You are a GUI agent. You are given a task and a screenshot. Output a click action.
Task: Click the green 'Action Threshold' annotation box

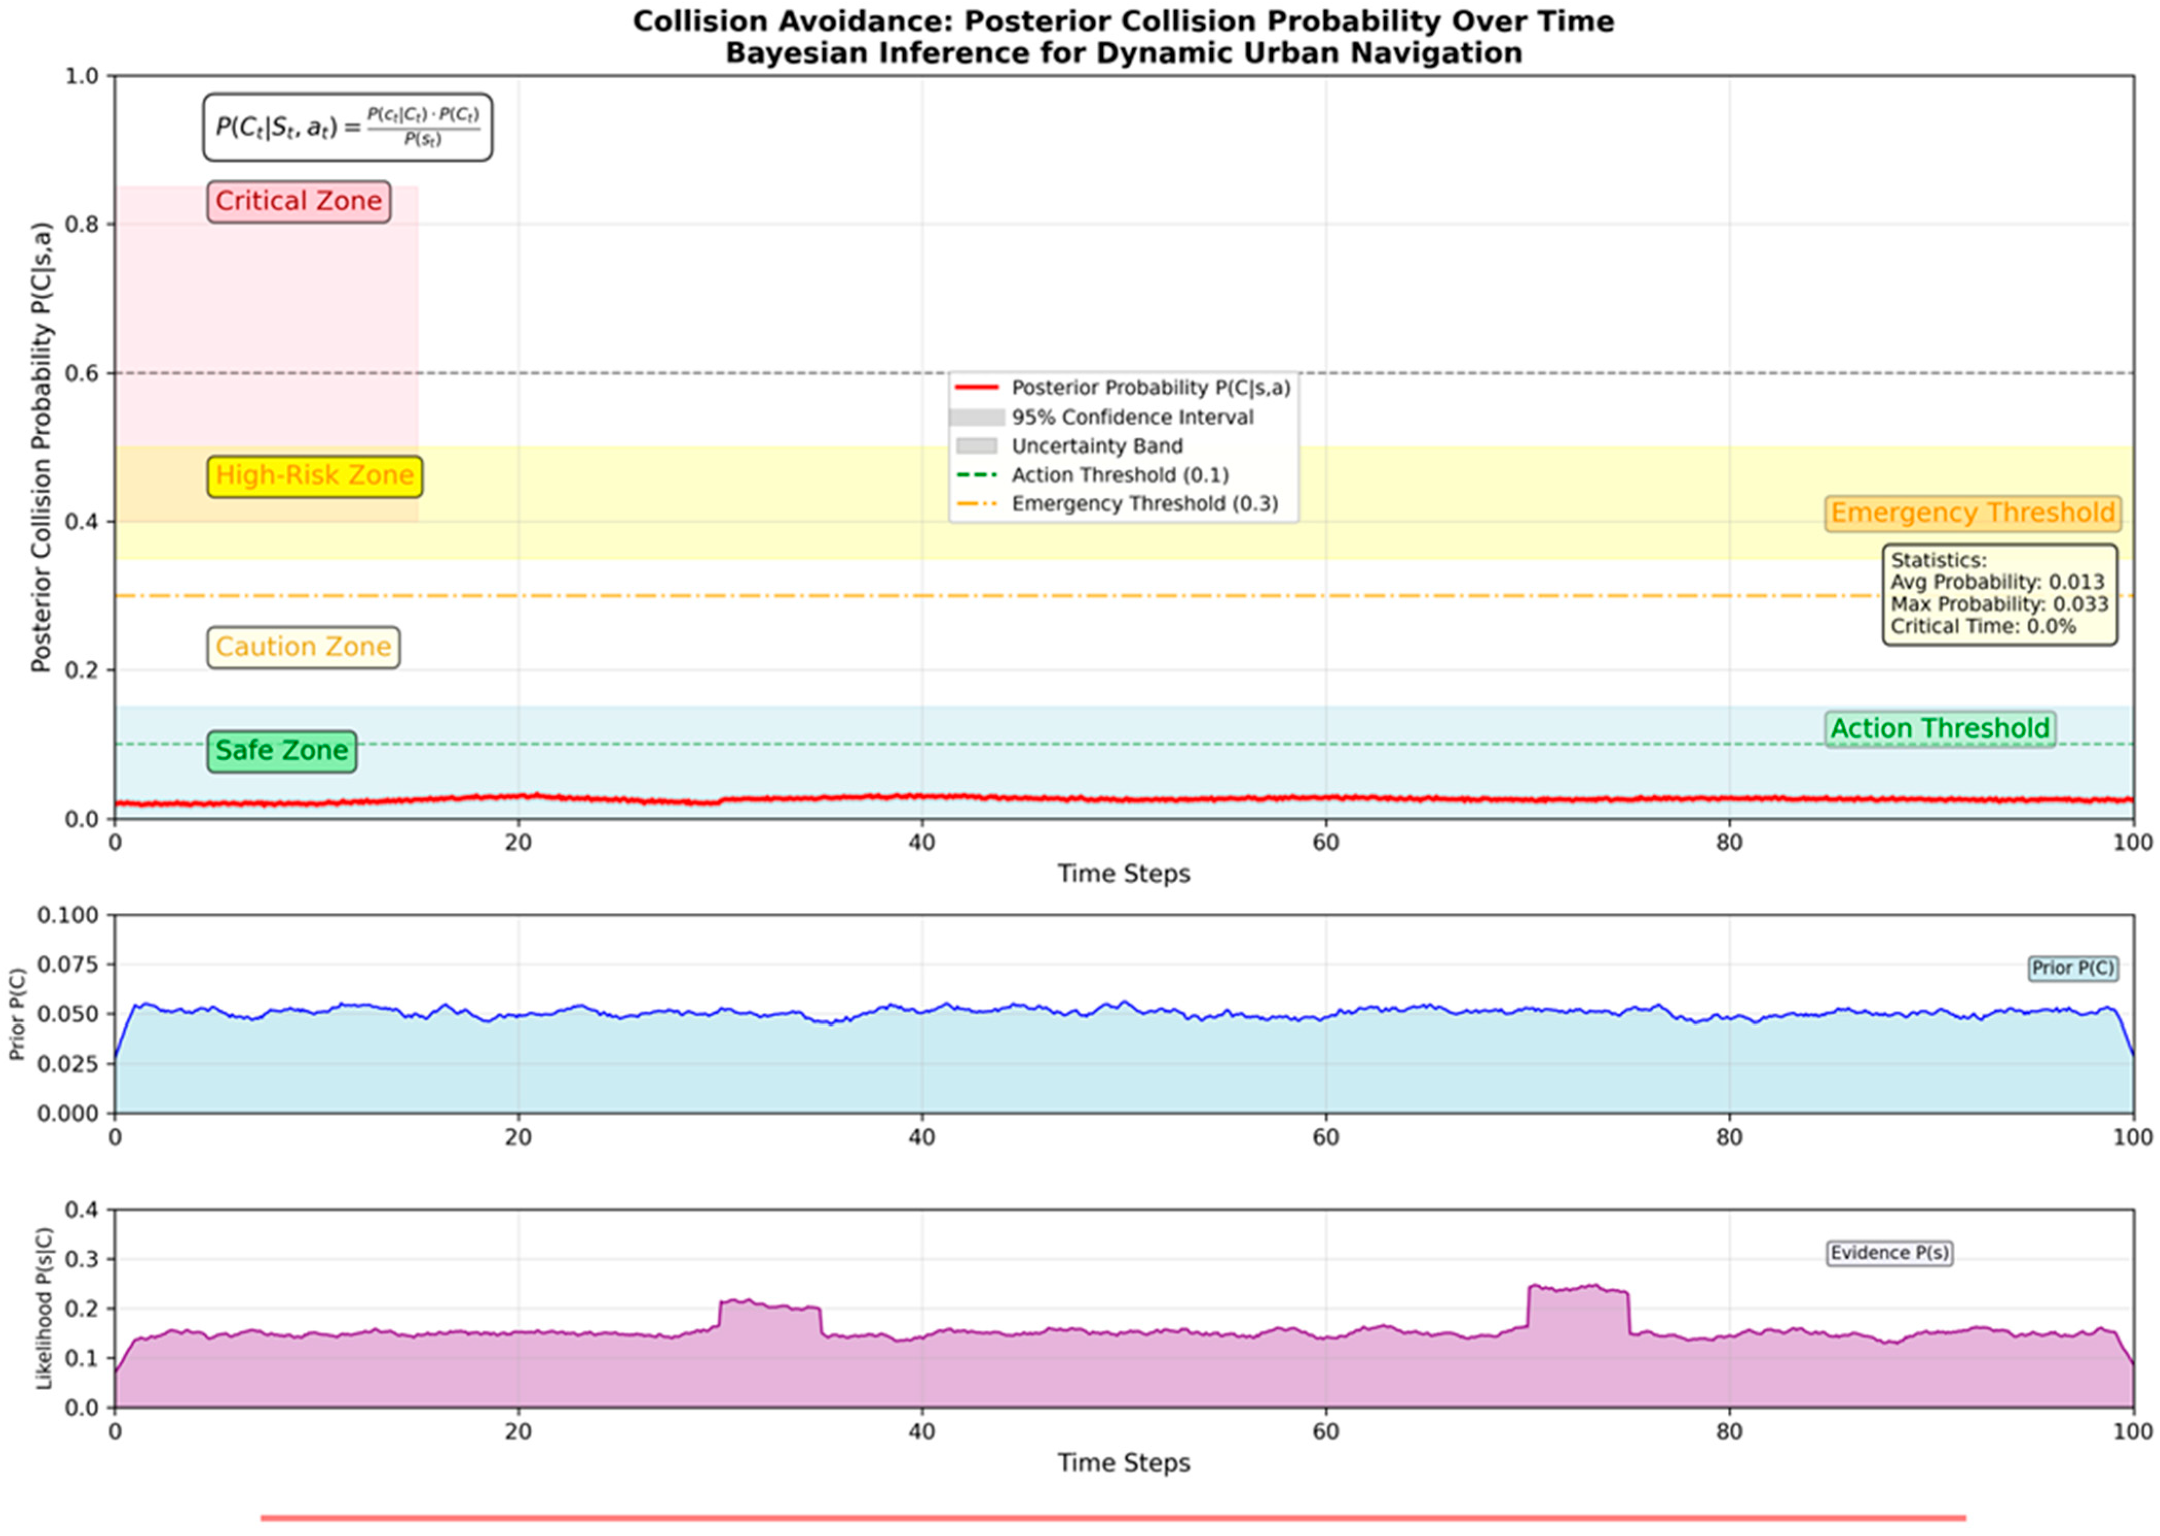pos(1940,728)
